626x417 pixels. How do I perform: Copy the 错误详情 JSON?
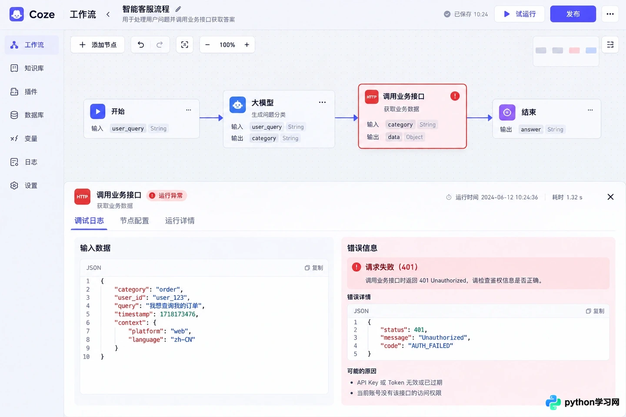coord(595,311)
